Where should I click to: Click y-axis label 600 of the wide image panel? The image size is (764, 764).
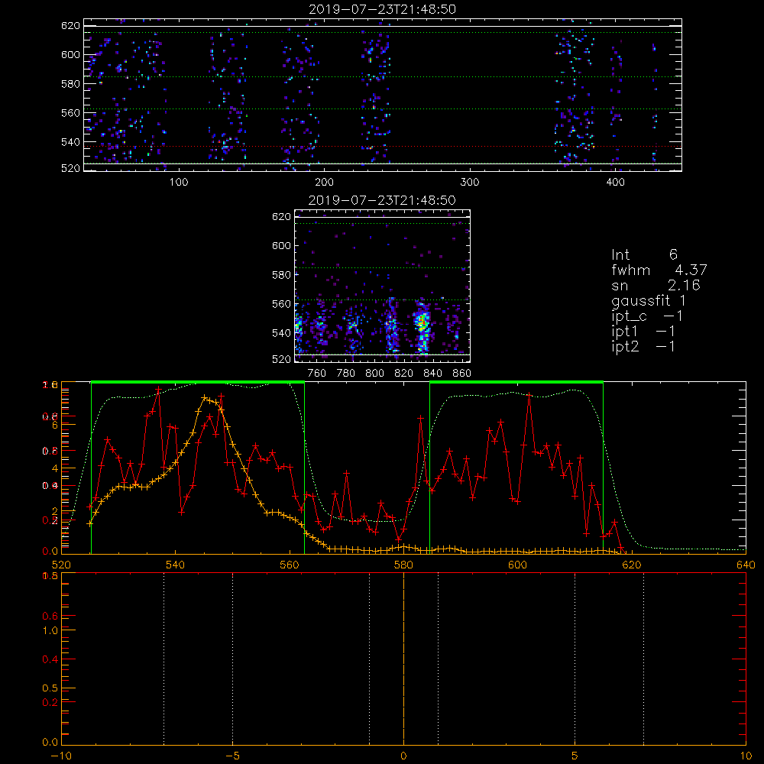coord(70,54)
